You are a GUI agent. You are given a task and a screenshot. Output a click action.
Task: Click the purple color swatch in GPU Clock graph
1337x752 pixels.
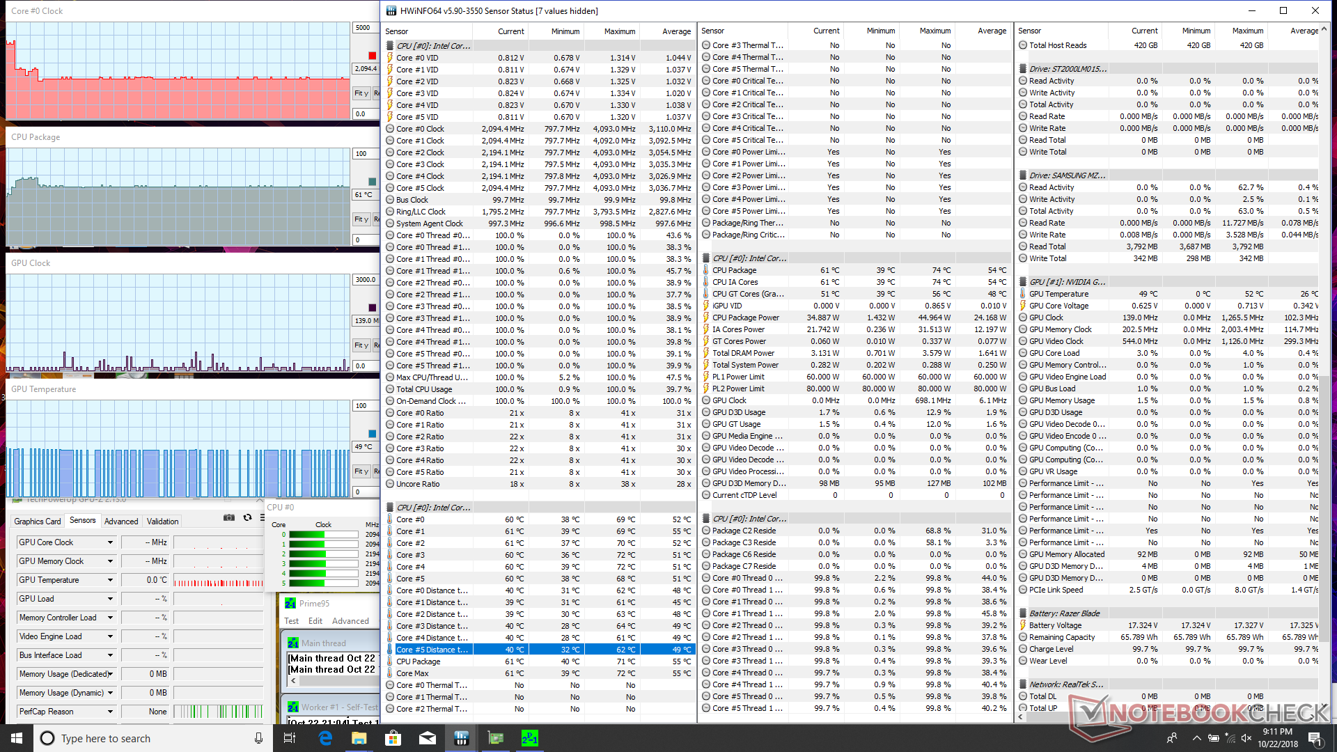point(372,308)
